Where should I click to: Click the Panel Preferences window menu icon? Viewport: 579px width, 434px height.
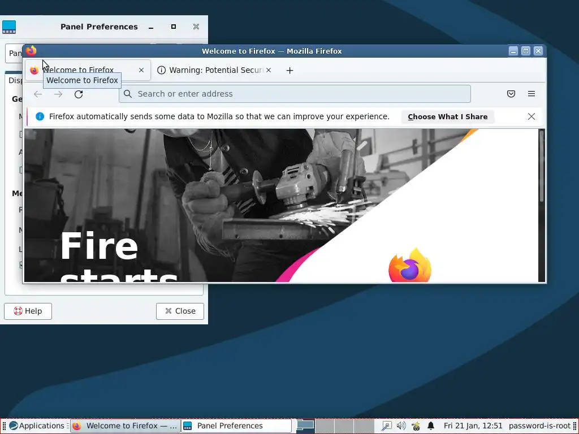pyautogui.click(x=9, y=27)
